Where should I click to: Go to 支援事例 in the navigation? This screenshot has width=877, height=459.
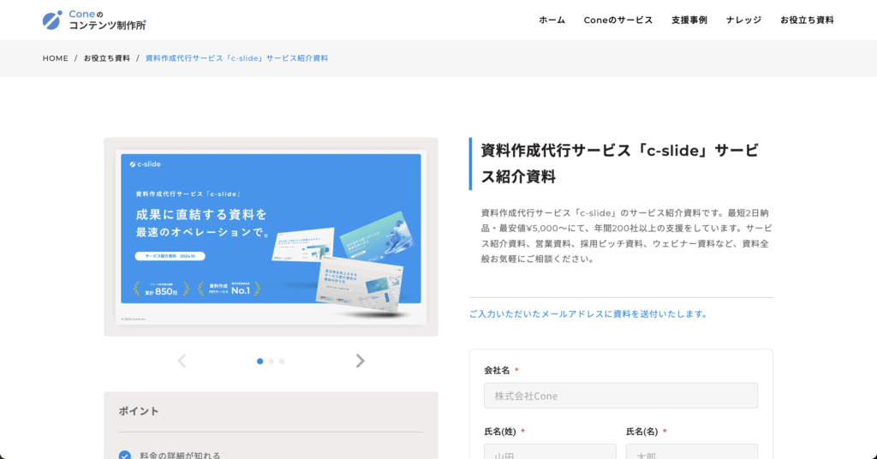689,21
